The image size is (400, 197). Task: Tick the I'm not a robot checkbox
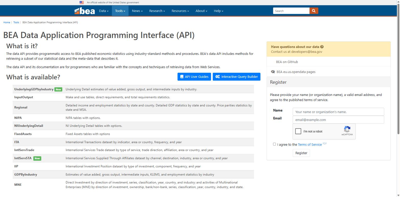[298, 131]
